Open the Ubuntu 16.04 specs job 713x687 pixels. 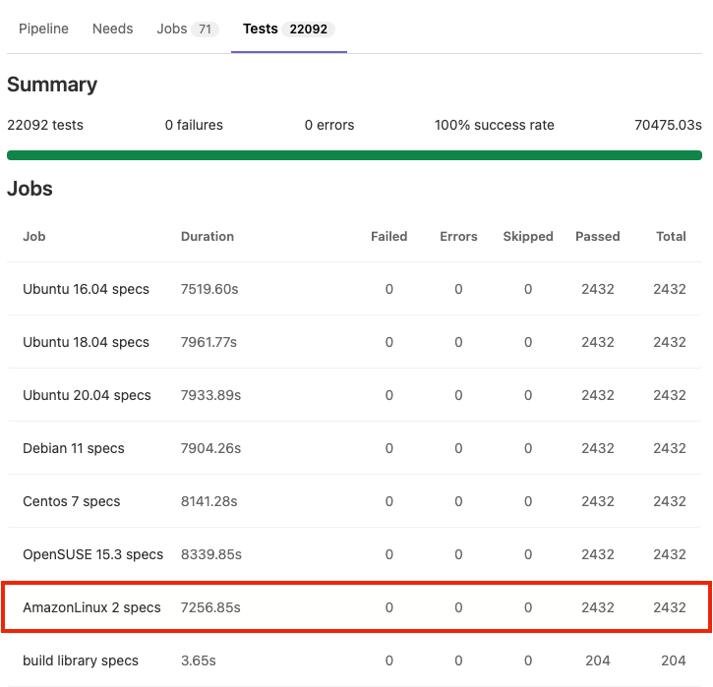(86, 289)
